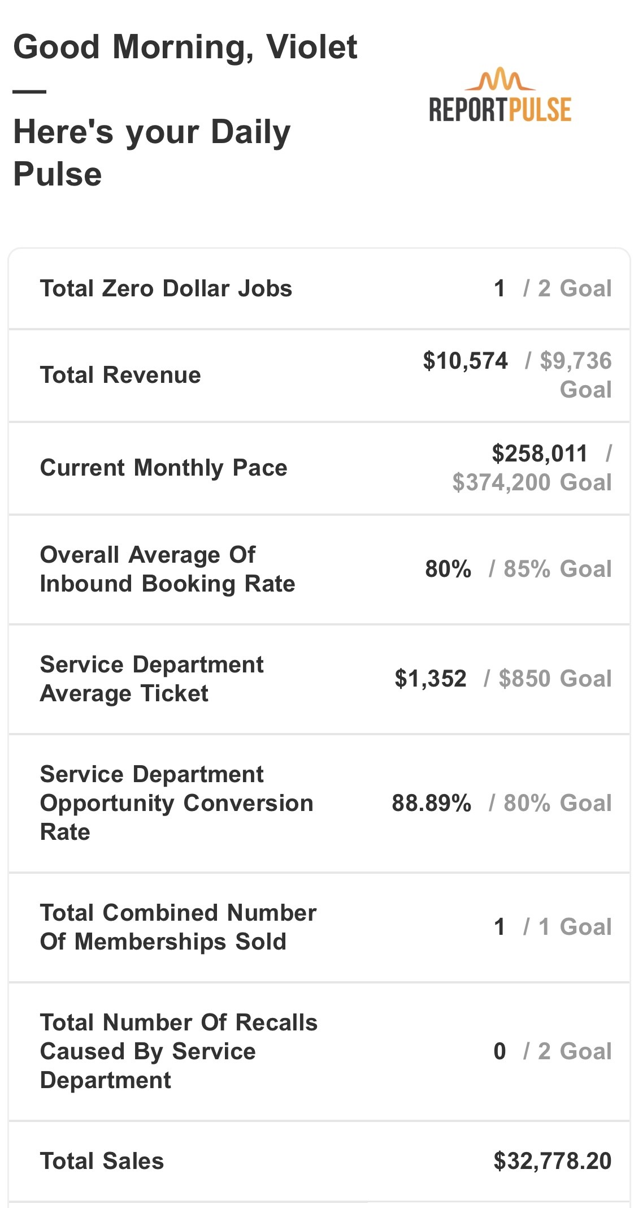Open the Current Monthly Pace row
This screenshot has height=1208, width=634.
tap(319, 468)
